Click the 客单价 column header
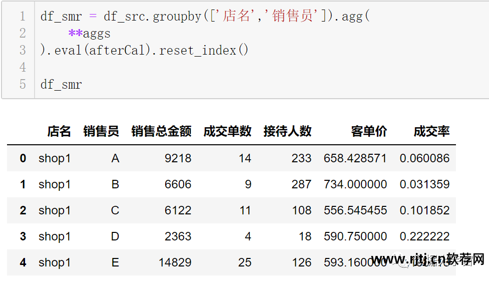This screenshot has width=489, height=282. click(x=369, y=131)
